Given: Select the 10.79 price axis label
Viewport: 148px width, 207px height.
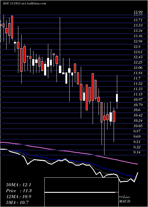Looking at the screenshot, I should (138, 105).
